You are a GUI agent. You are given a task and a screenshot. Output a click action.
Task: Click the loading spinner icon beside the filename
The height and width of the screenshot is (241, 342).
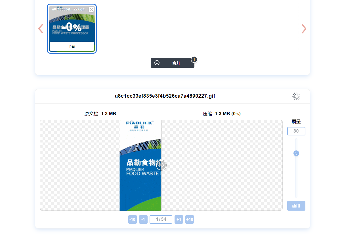tap(296, 96)
